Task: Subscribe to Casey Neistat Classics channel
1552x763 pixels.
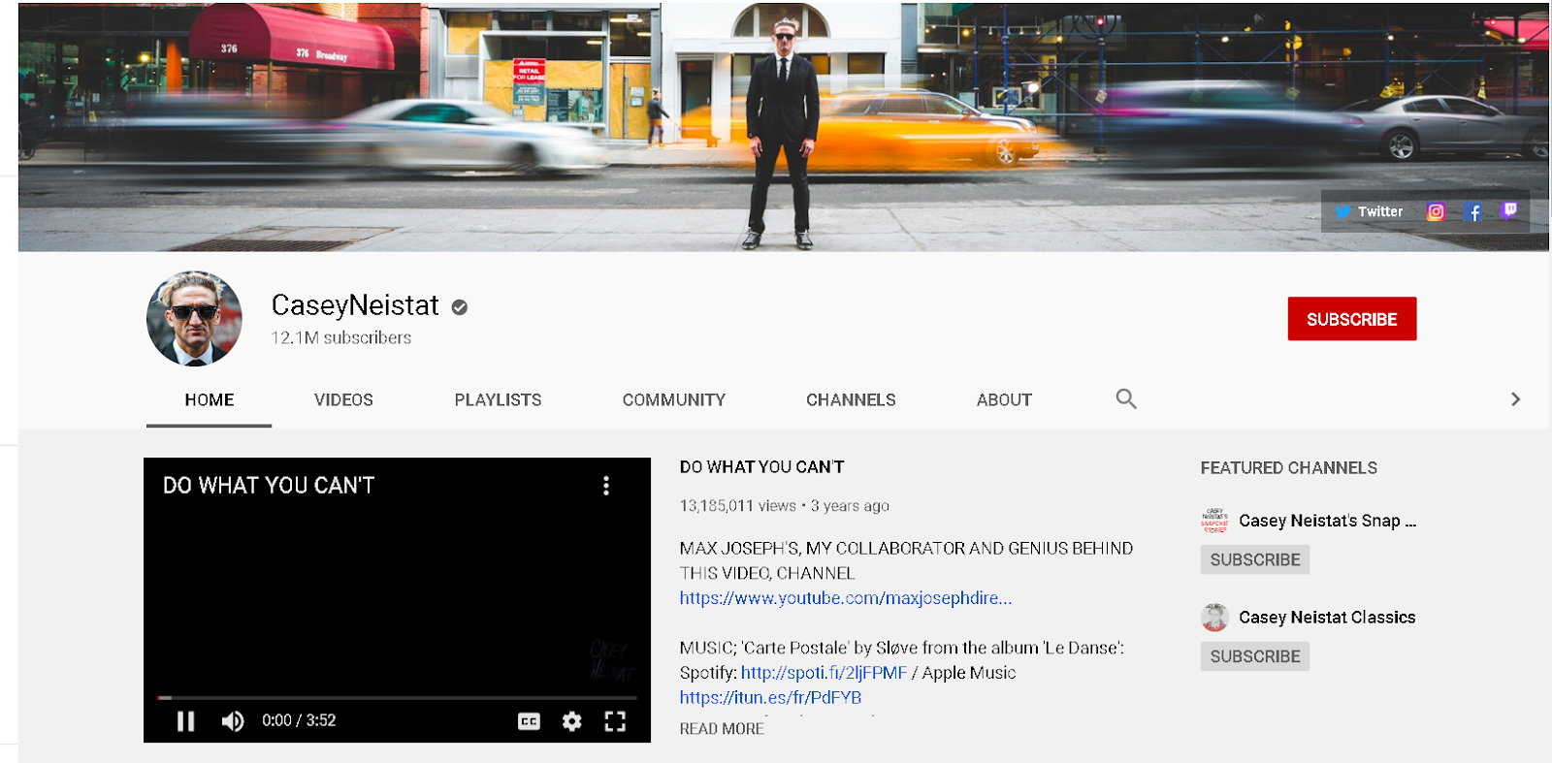Action: [1255, 656]
